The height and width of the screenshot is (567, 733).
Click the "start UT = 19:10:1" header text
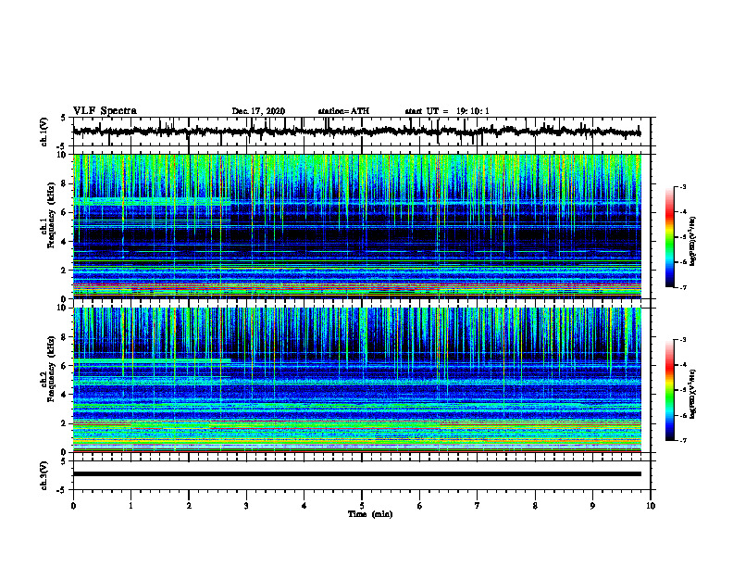447,111
